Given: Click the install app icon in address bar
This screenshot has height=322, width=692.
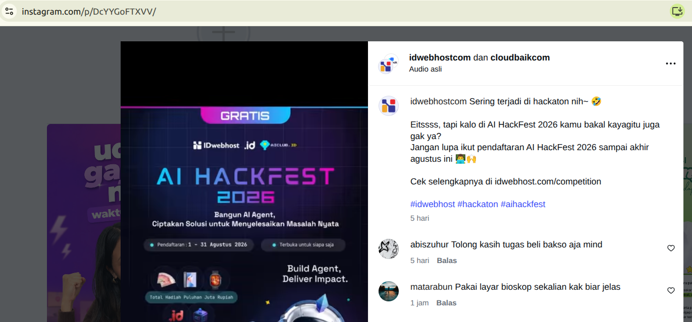Looking at the screenshot, I should (677, 11).
